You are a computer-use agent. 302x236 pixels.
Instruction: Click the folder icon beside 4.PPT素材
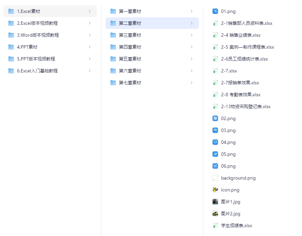[11, 47]
